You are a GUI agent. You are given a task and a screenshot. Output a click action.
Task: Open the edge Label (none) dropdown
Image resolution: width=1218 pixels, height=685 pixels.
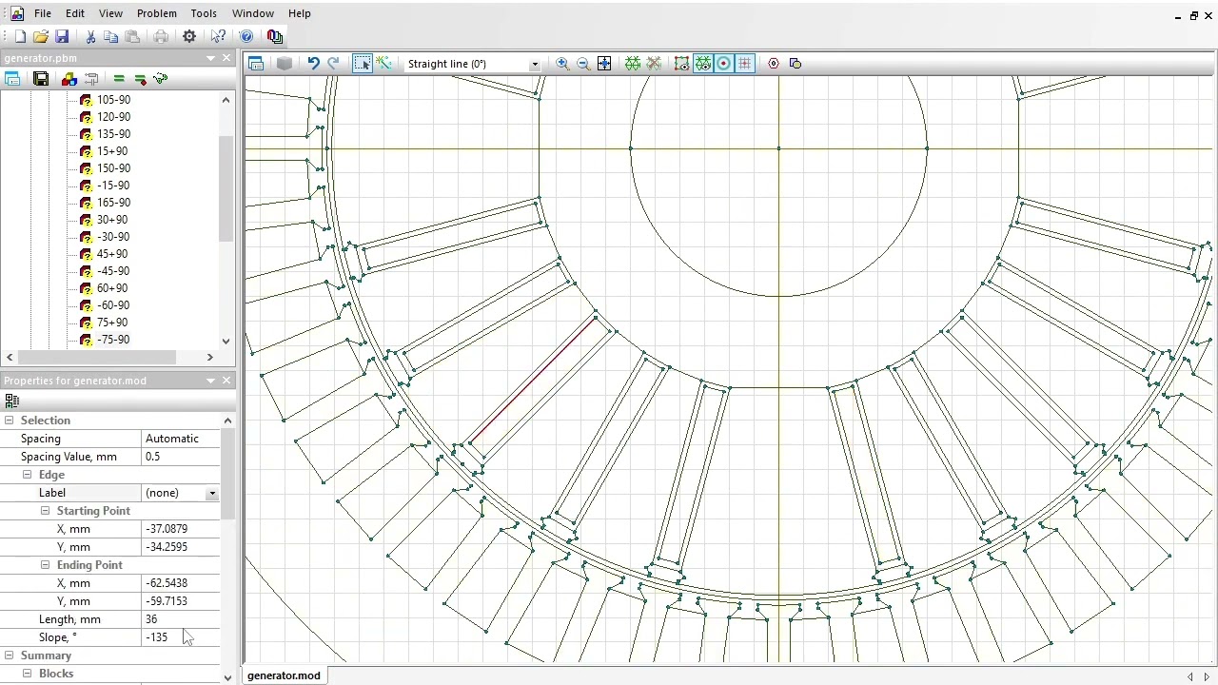coord(212,493)
